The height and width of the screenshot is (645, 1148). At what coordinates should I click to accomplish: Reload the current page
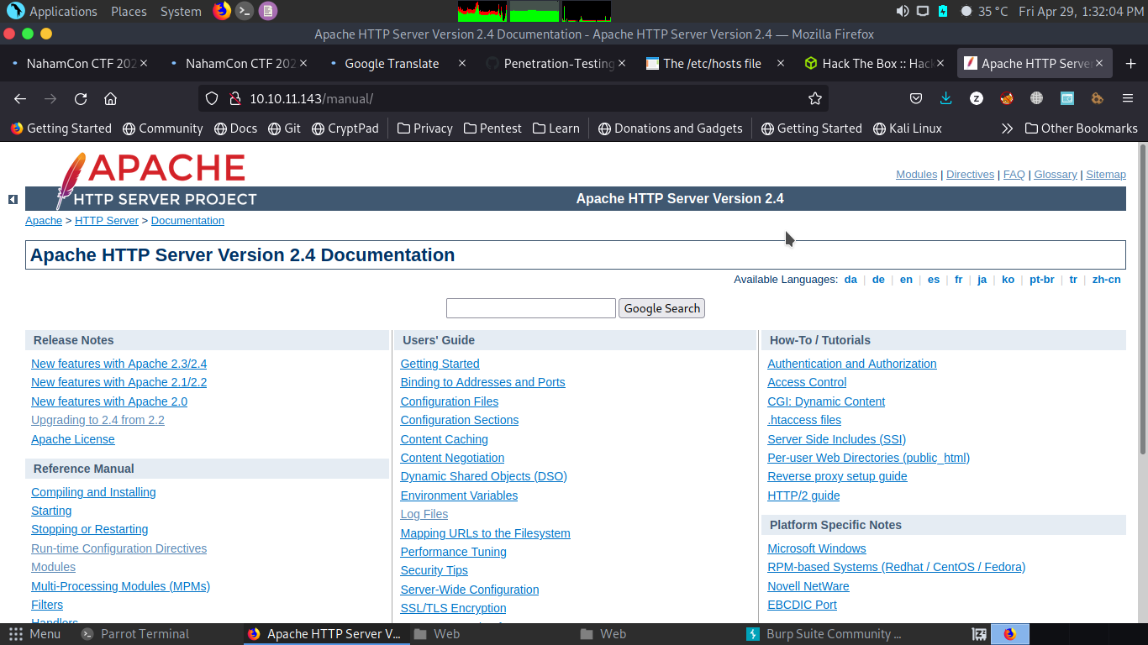[x=81, y=98]
